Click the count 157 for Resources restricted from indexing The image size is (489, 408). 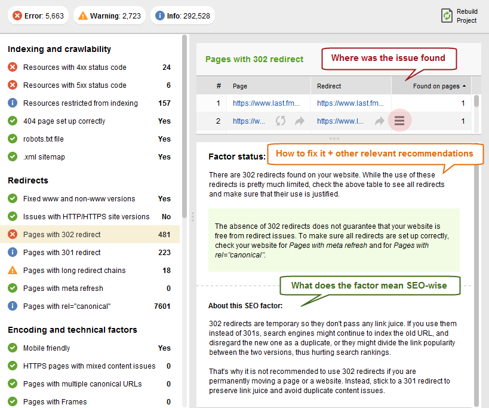(x=164, y=103)
